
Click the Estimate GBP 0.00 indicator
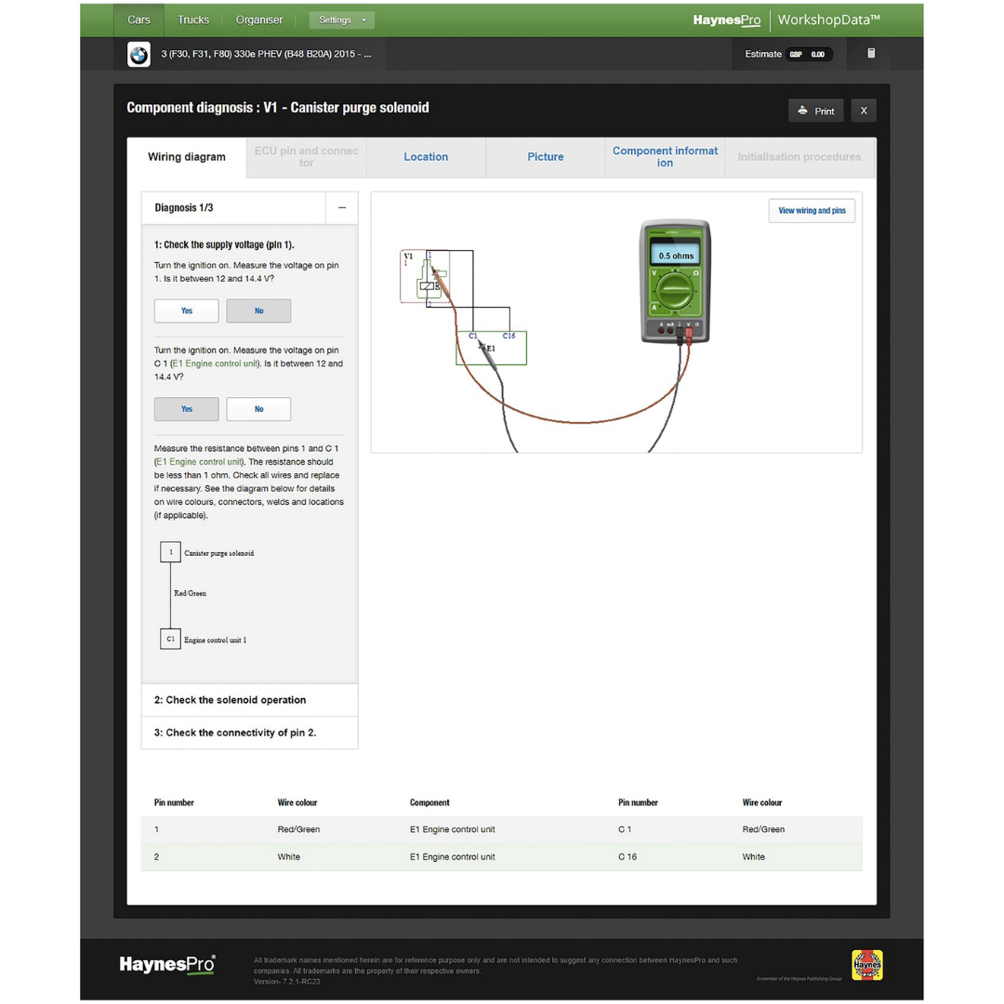(789, 54)
